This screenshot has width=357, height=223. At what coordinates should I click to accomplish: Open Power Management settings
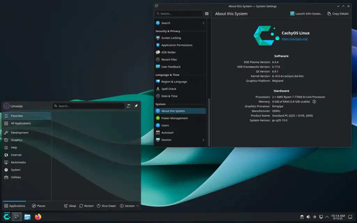[174, 118]
